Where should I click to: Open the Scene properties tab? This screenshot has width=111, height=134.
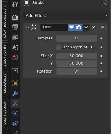click(15, 47)
